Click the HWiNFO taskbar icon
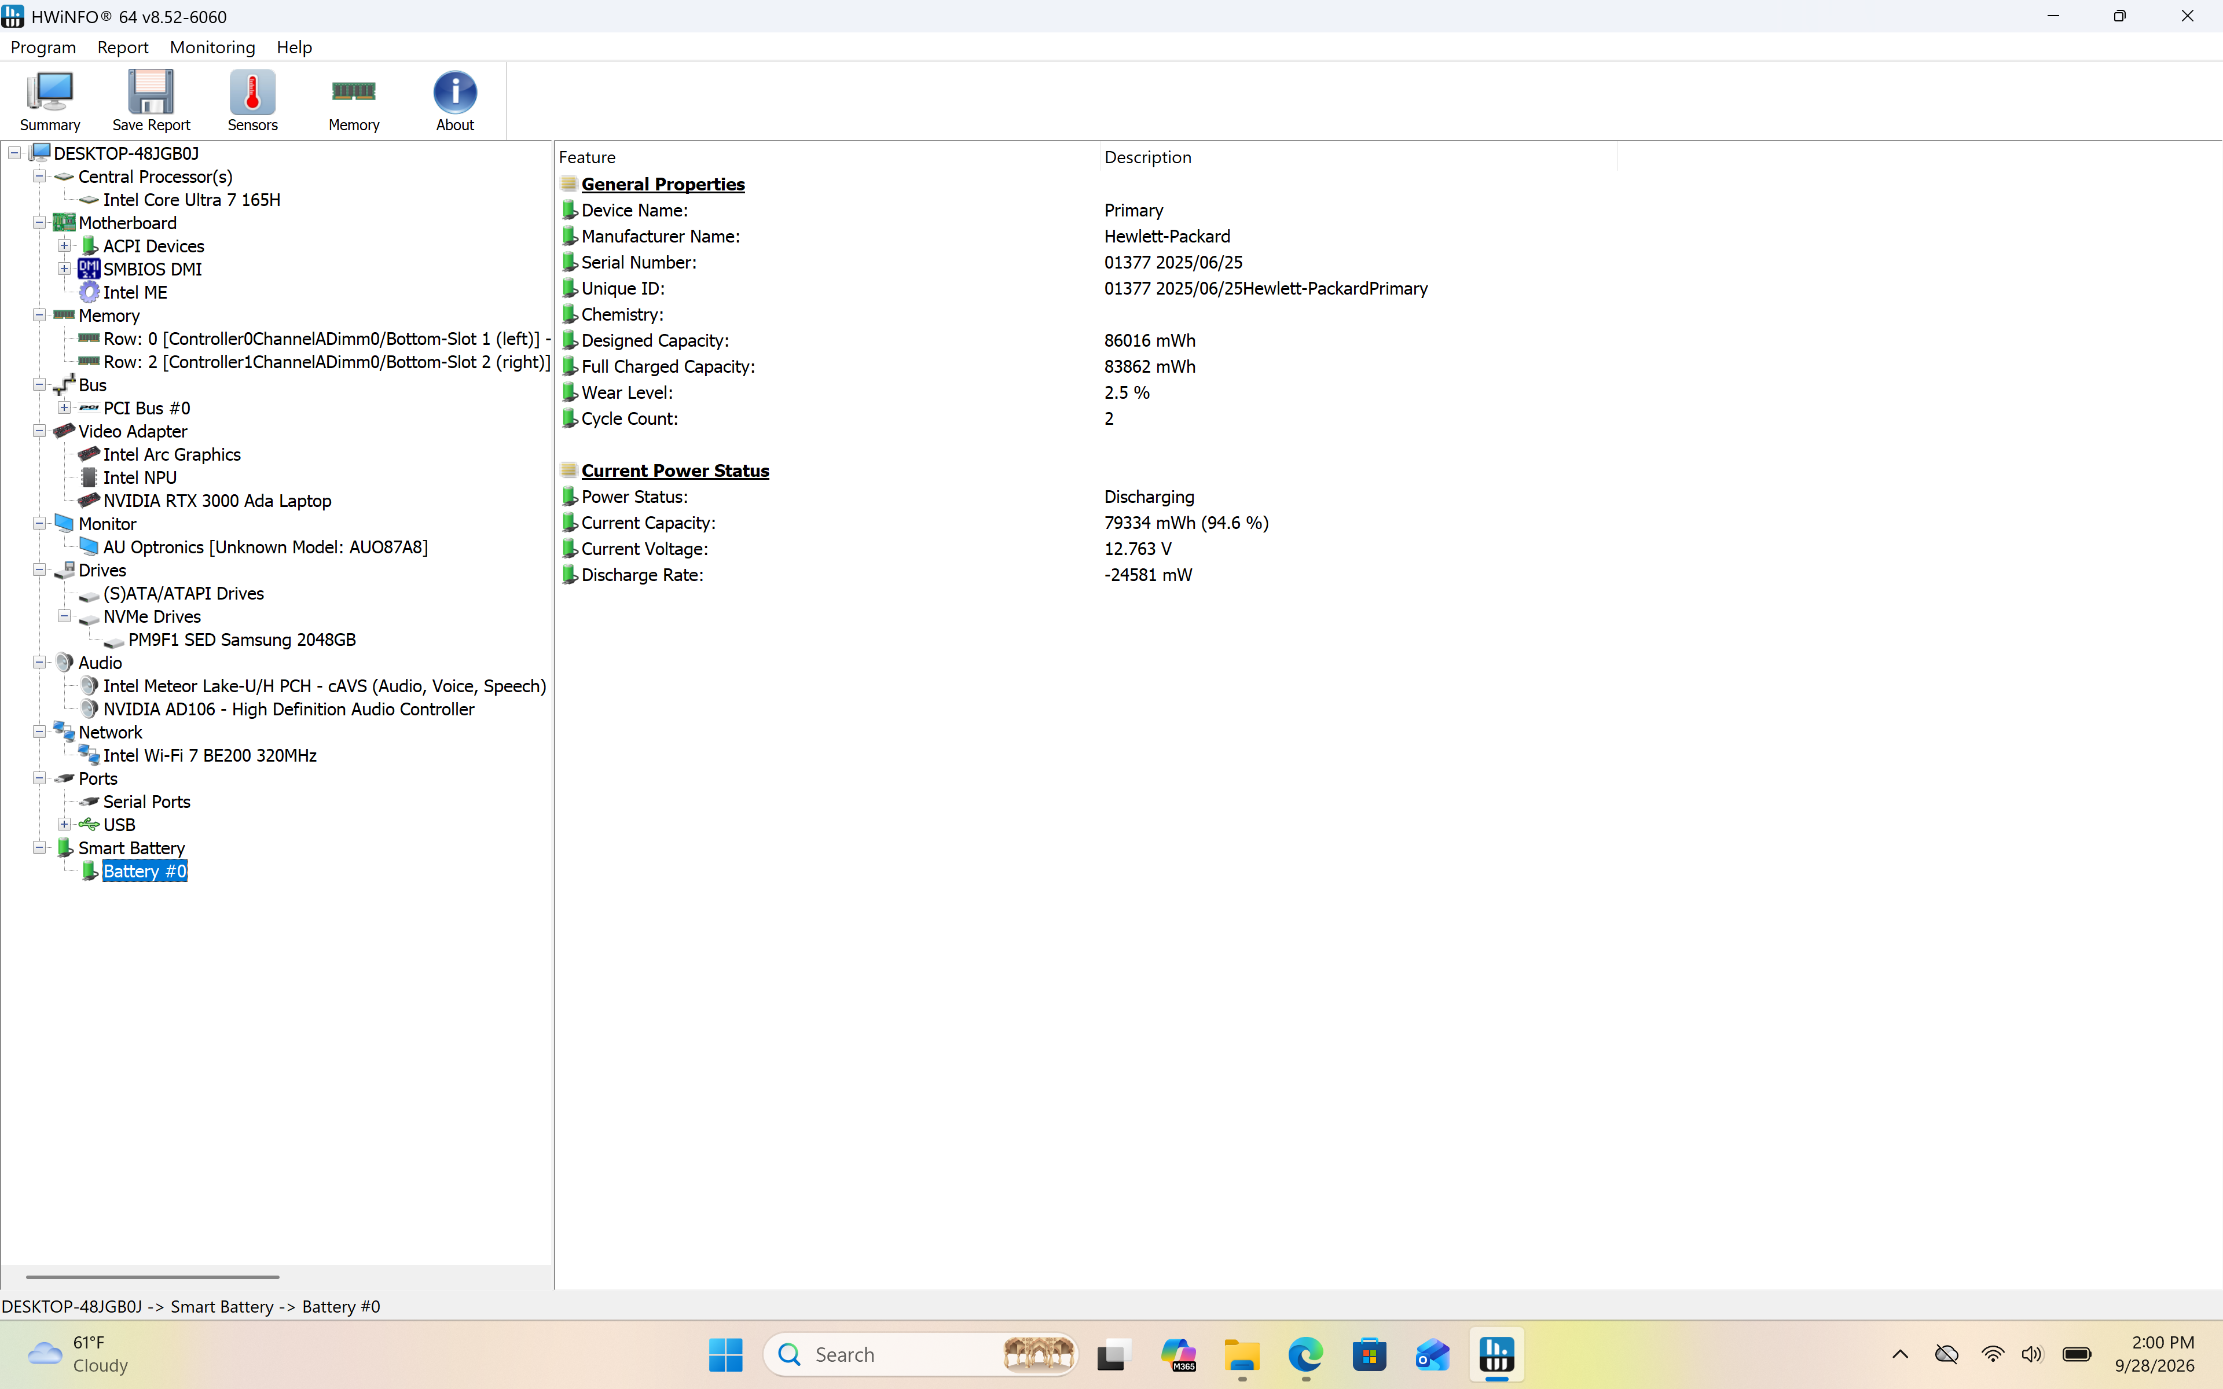Screen dimensions: 2223x1389 [1496, 1354]
